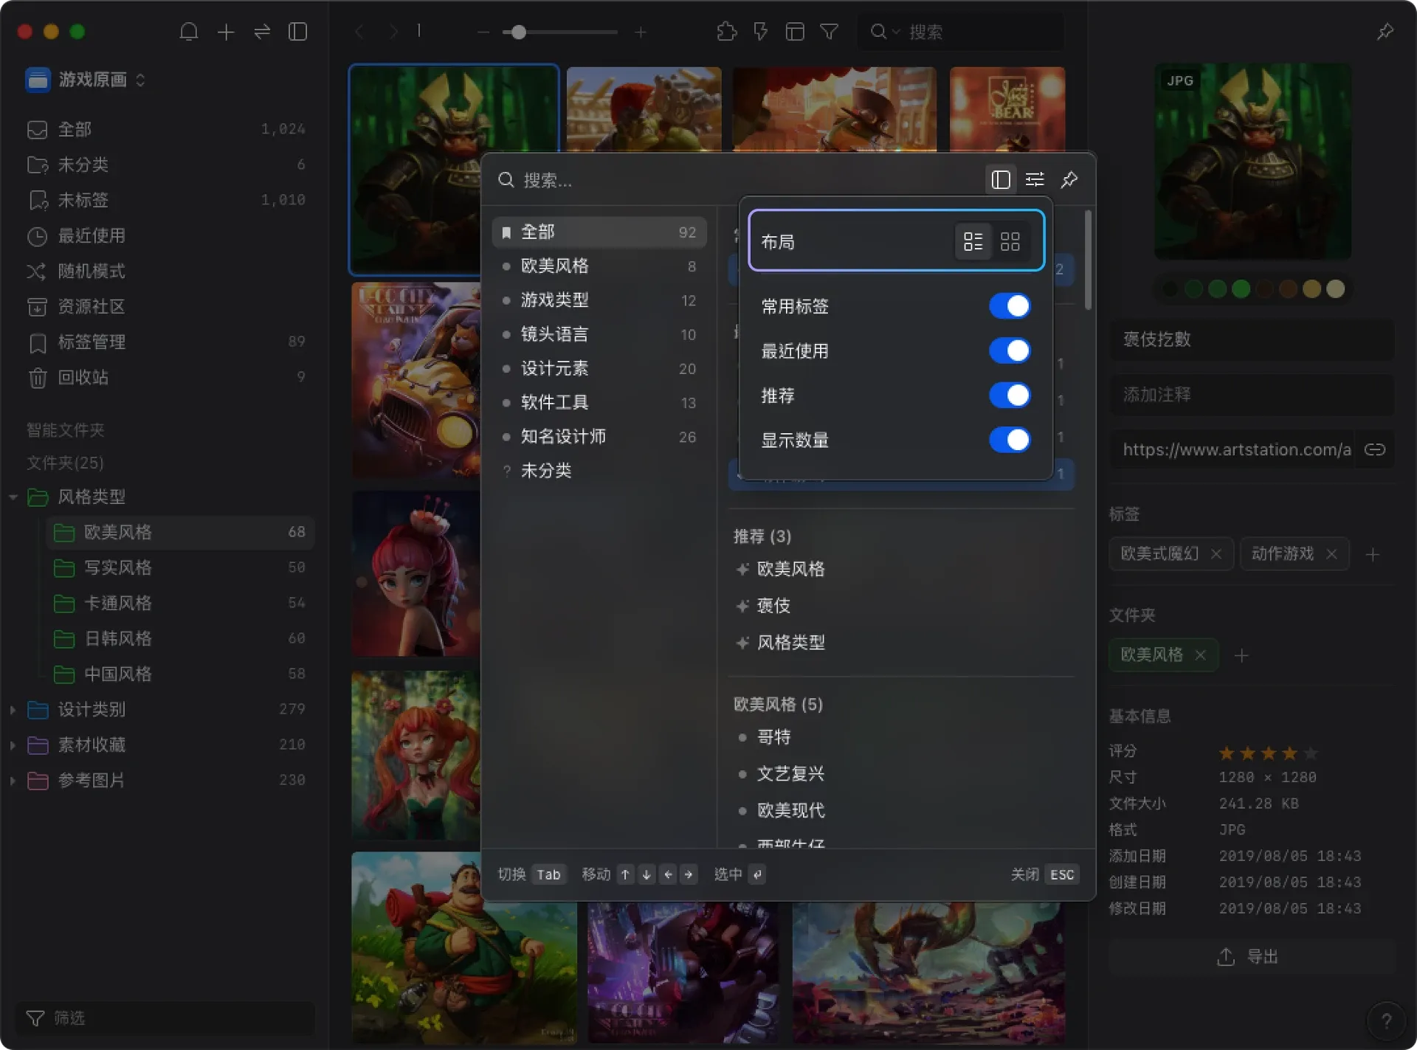Select 知名设计师 tag group
This screenshot has width=1417, height=1050.
[599, 437]
